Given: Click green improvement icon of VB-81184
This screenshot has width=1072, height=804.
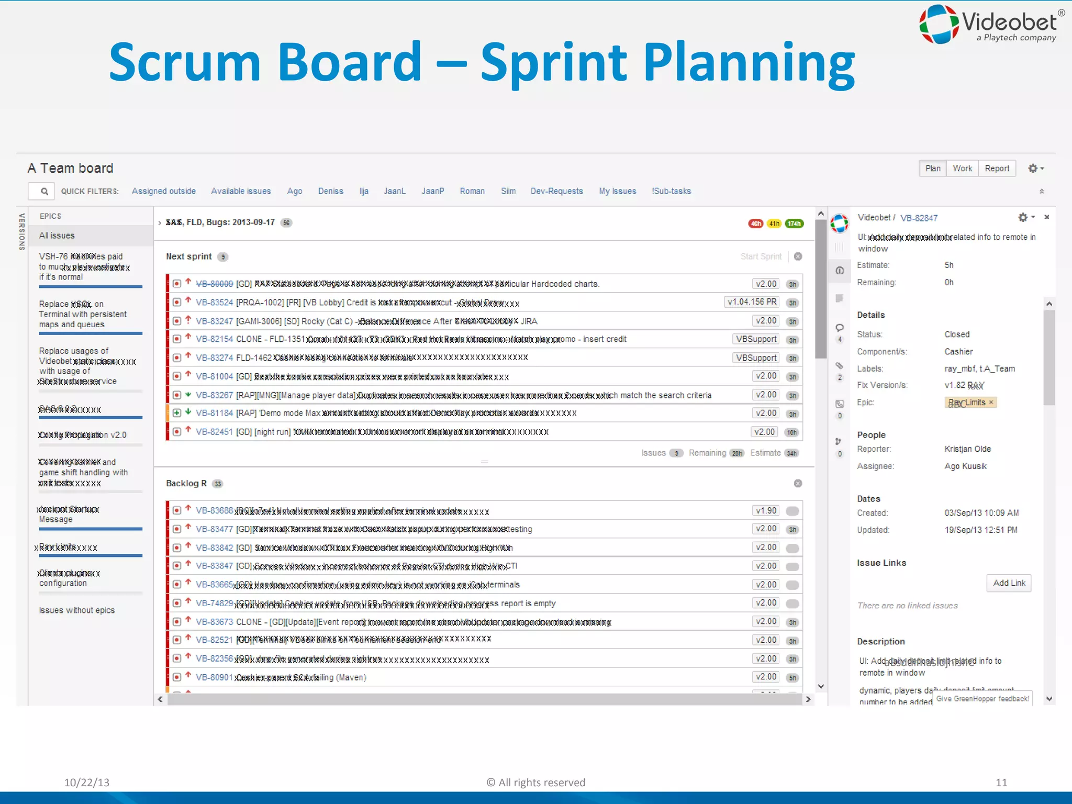Looking at the screenshot, I should coord(177,413).
